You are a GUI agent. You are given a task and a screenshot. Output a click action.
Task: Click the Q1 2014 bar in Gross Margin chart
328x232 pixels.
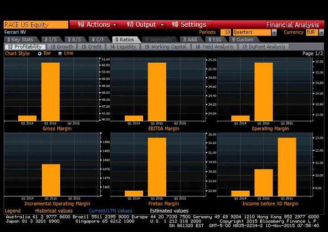coord(27,118)
